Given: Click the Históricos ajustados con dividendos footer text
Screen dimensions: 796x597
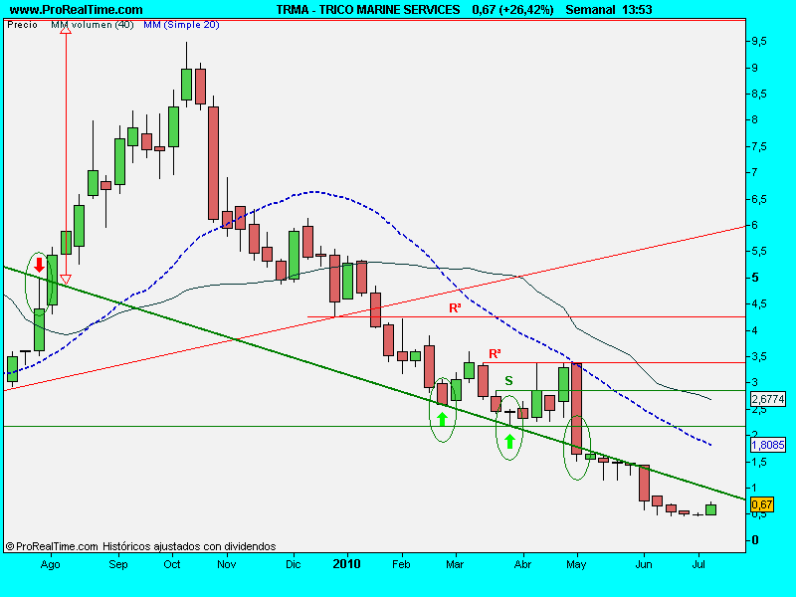Looking at the screenshot, I should (x=189, y=546).
